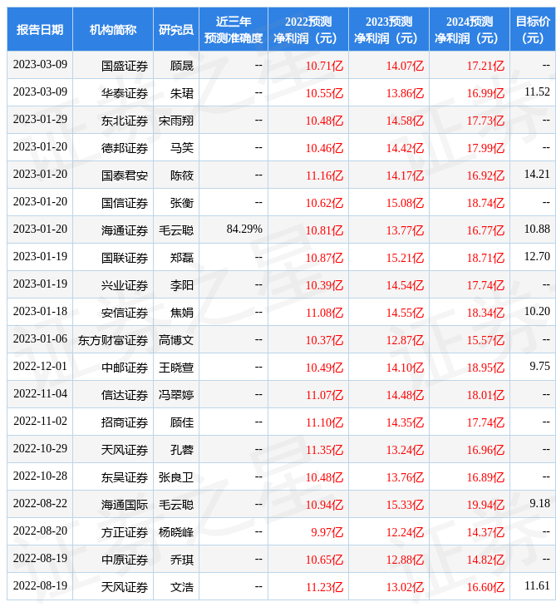Click target price 11.61
Image resolution: width=556 pixels, height=607 pixels.
coord(537,586)
